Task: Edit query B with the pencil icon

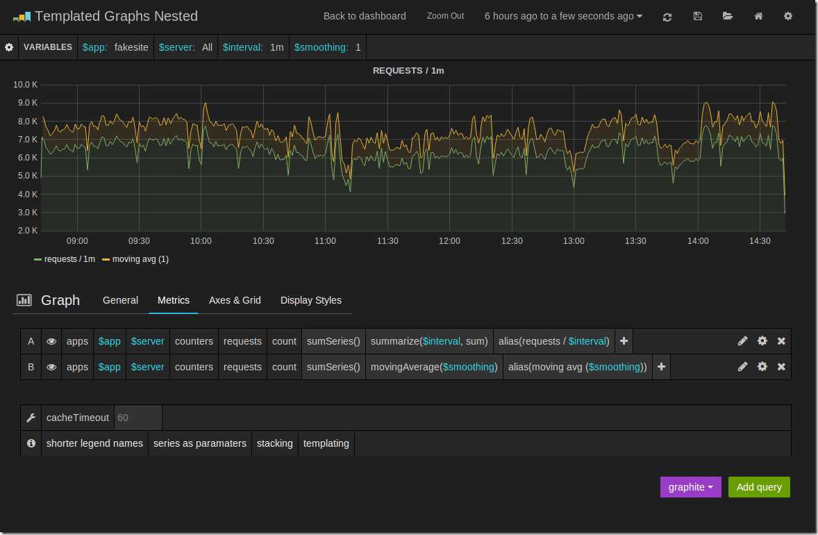Action: 742,367
